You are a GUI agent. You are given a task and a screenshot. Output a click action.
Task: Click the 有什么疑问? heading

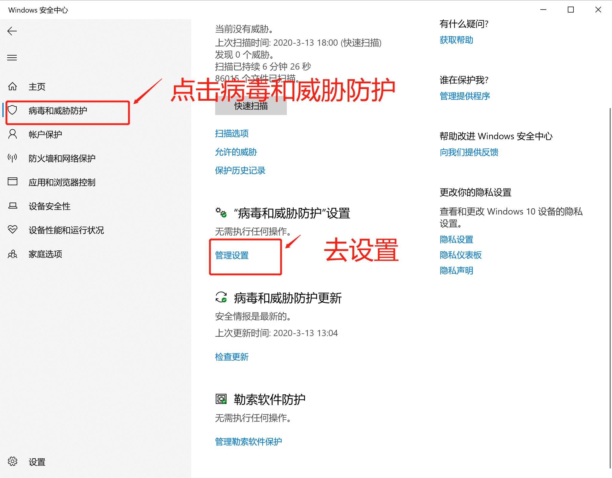[x=464, y=24]
